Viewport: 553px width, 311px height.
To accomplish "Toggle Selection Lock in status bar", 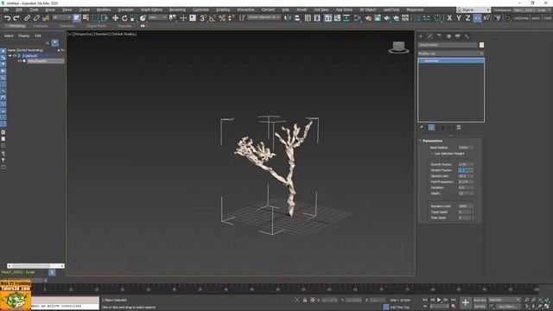I will coord(305,300).
